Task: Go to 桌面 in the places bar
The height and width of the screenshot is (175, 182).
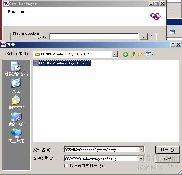Action: coord(16,86)
